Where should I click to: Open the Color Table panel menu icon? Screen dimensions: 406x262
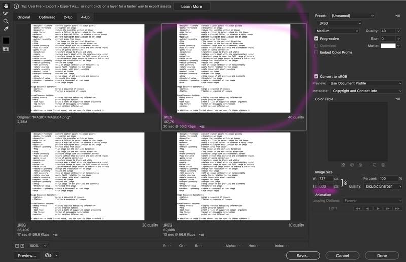pos(398,99)
